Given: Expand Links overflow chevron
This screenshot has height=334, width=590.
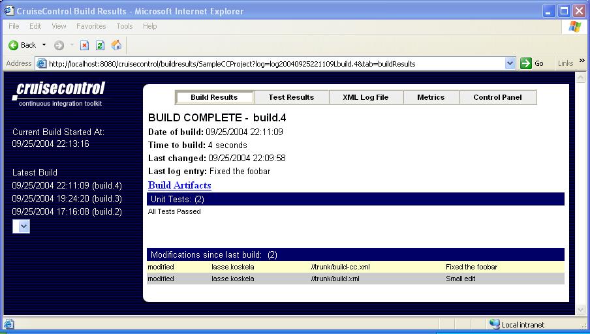Looking at the screenshot, I should coord(582,61).
